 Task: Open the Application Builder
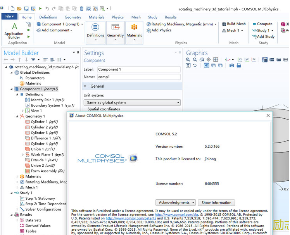point(14,31)
